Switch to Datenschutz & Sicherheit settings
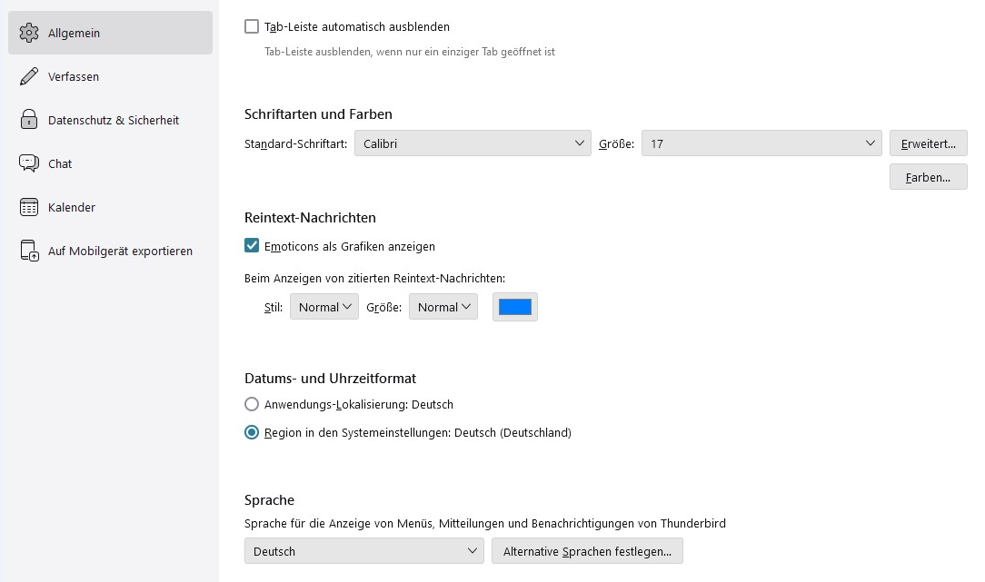Image resolution: width=985 pixels, height=582 pixels. pyautogui.click(x=113, y=120)
